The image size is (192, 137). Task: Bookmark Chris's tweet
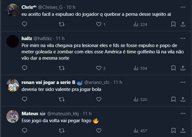coord(174,24)
